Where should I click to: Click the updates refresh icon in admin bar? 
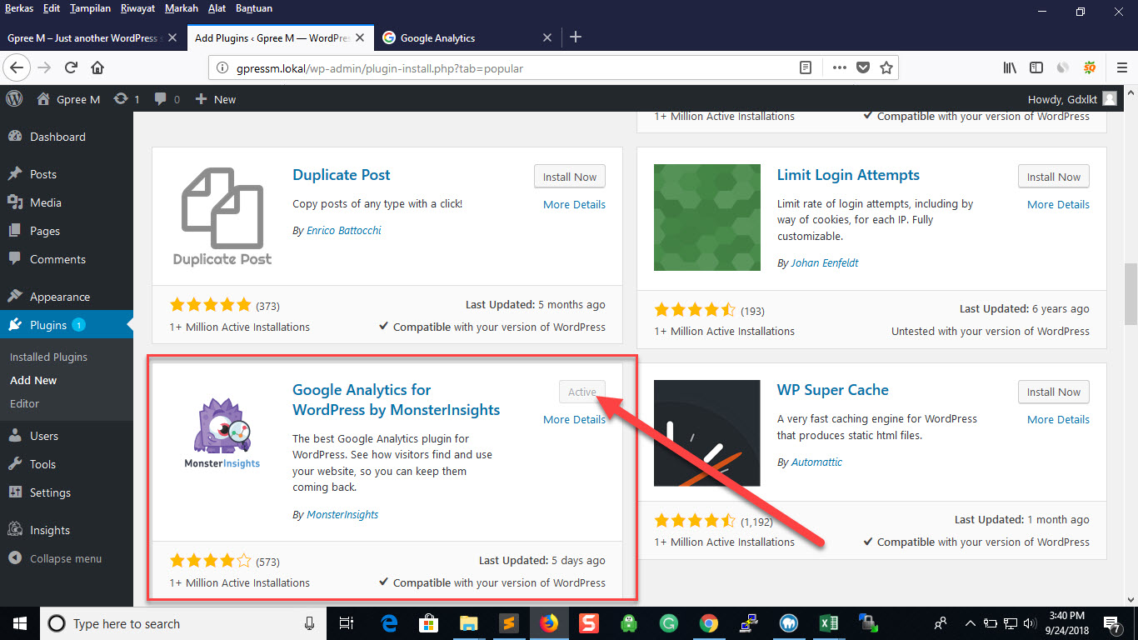click(121, 99)
